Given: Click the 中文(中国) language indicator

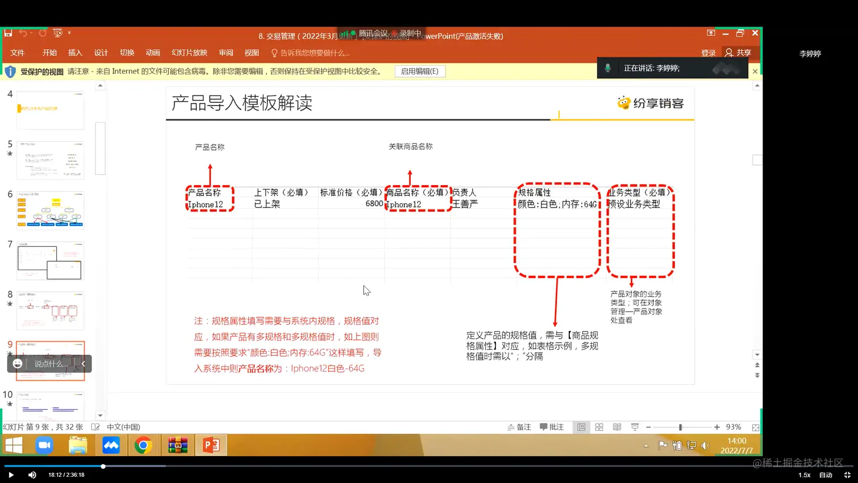Looking at the screenshot, I should (123, 427).
